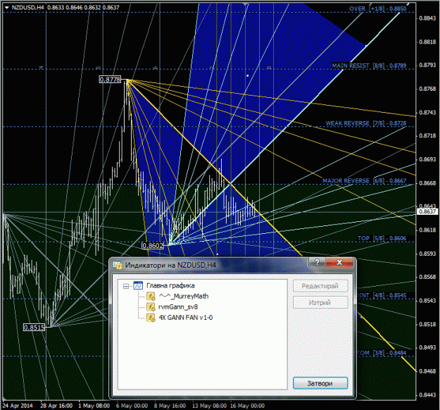Click the 1 May 08:00 time axis label
The image size is (440, 410).
94,406
